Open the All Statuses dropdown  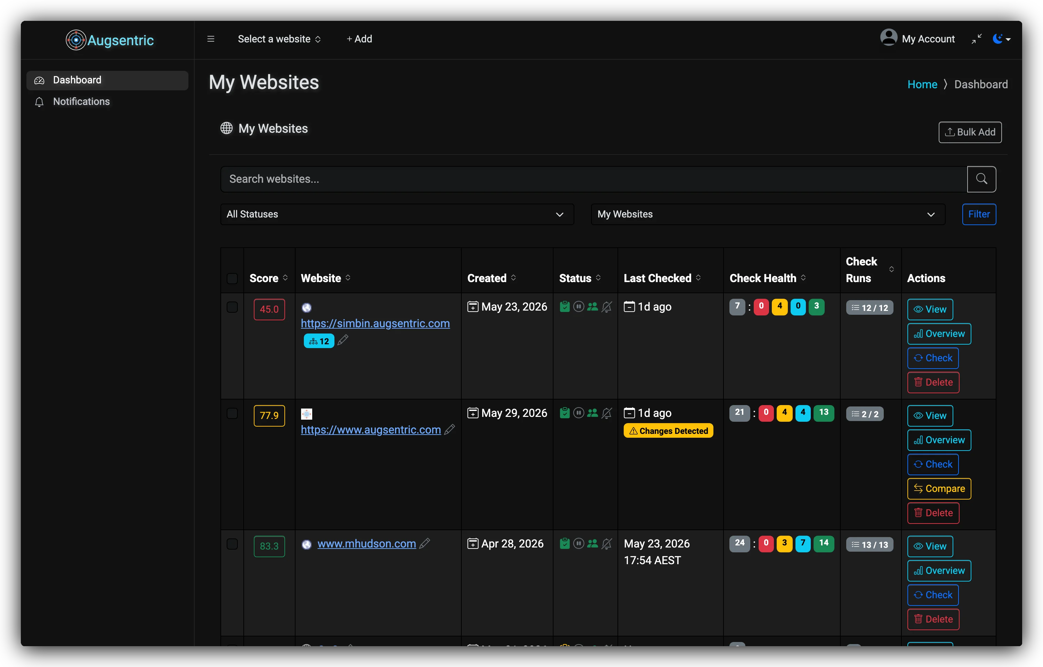(x=397, y=214)
